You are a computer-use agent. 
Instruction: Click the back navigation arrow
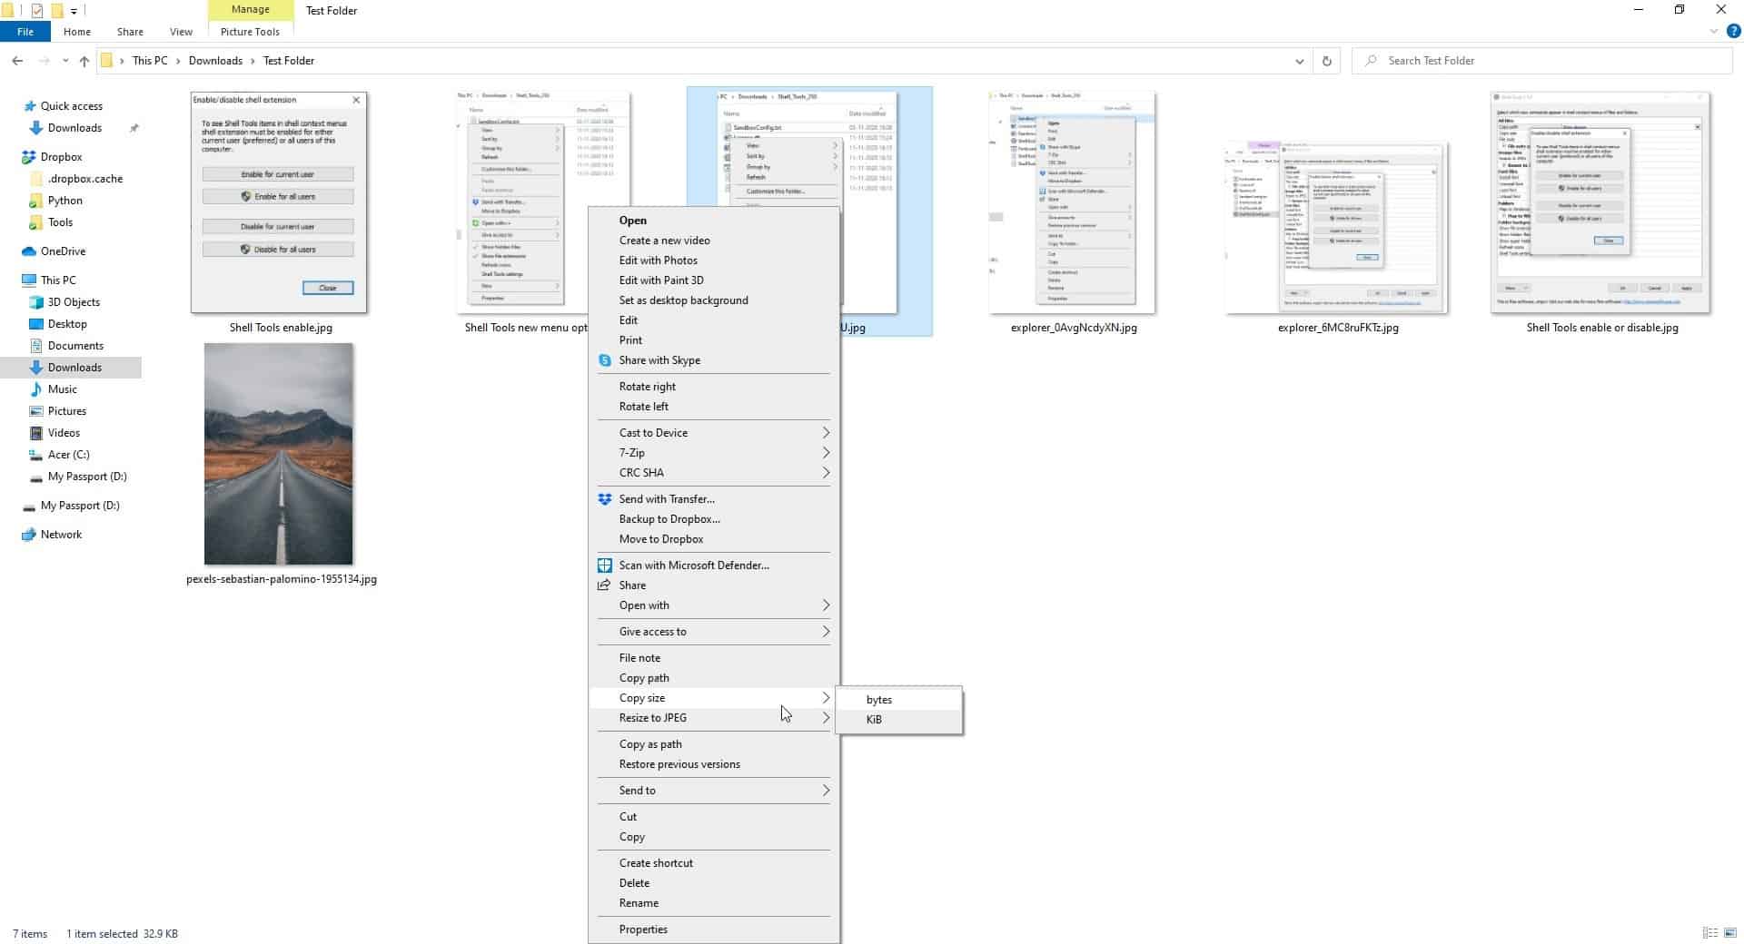16,61
